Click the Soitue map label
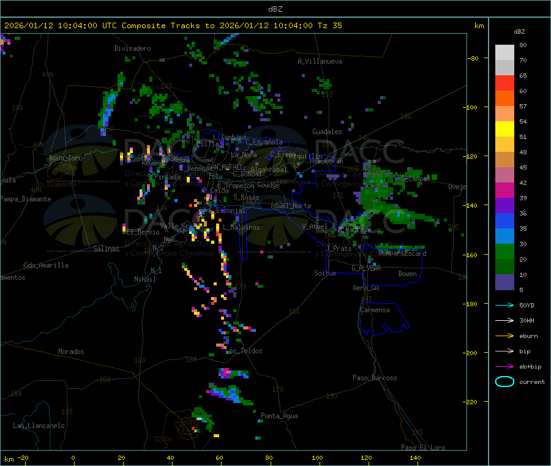This screenshot has width=551, height=466. (325, 273)
